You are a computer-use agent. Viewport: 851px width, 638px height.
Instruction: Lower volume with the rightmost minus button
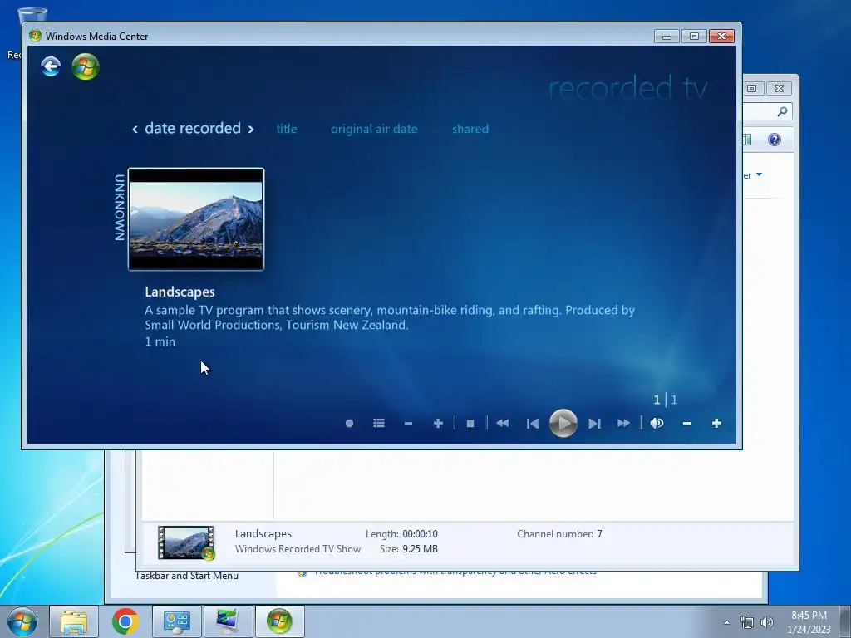pyautogui.click(x=686, y=423)
